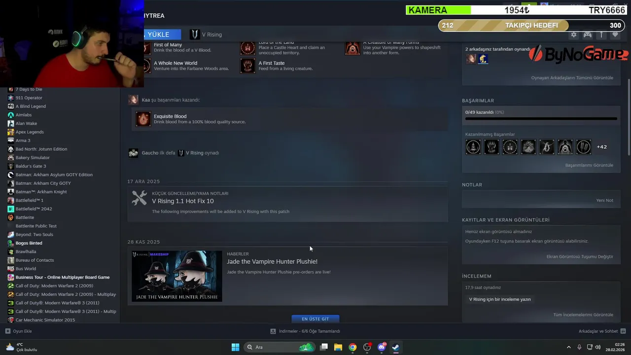Open 'Tüm İncelemelerimi Görüntüle' link
This screenshot has width=631, height=355.
coord(583,315)
